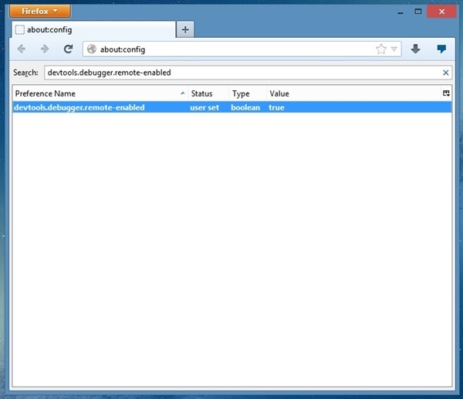Reload the current page
Viewport: 463px width, 399px height.
pyautogui.click(x=68, y=49)
